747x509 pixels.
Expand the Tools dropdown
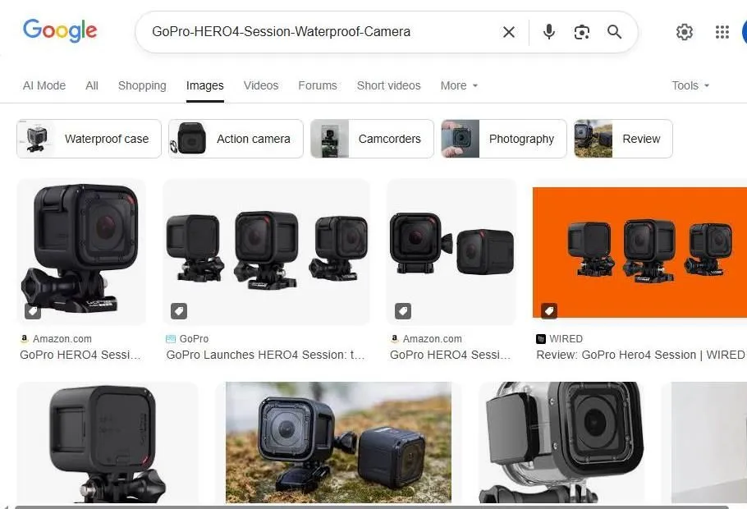(x=690, y=85)
